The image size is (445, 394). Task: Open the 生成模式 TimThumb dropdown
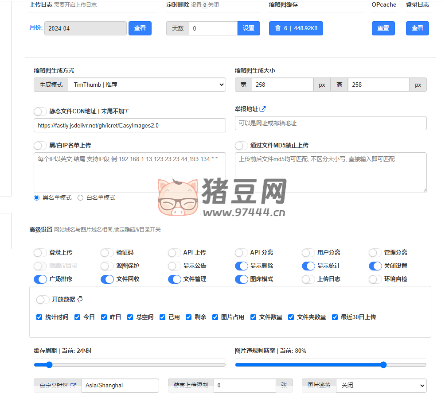click(x=147, y=85)
